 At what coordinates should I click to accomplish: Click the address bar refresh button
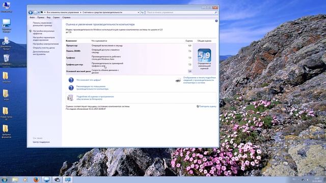(142, 12)
